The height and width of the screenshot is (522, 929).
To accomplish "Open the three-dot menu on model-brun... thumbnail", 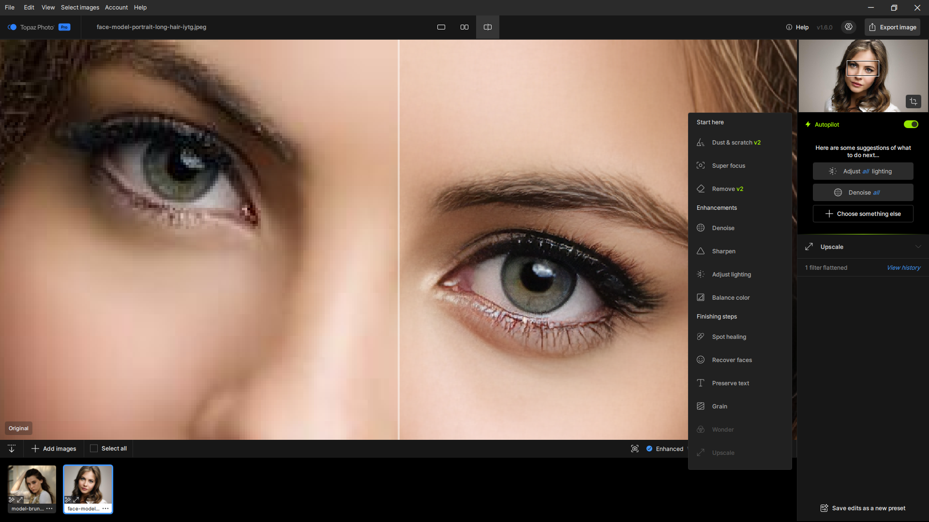I will pyautogui.click(x=49, y=508).
